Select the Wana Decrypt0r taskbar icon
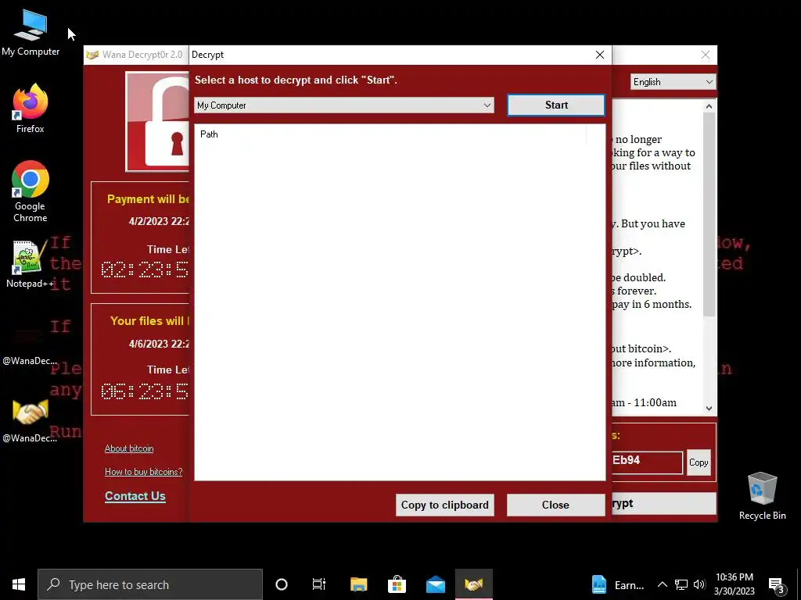Viewport: 801px width, 600px height. click(473, 584)
